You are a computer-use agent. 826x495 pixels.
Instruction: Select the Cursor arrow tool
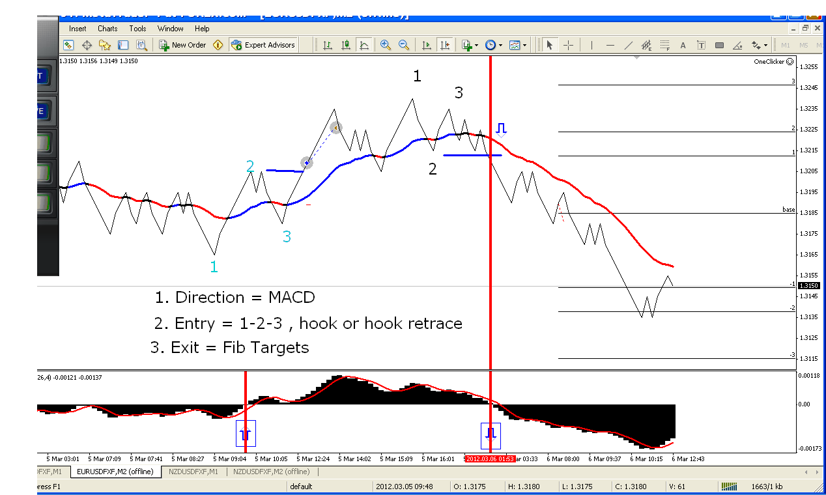[549, 45]
